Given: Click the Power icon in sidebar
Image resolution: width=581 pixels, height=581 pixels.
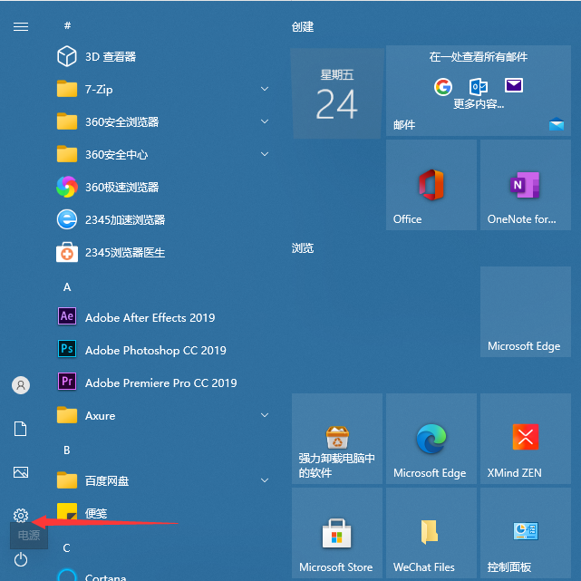Looking at the screenshot, I should [21, 559].
